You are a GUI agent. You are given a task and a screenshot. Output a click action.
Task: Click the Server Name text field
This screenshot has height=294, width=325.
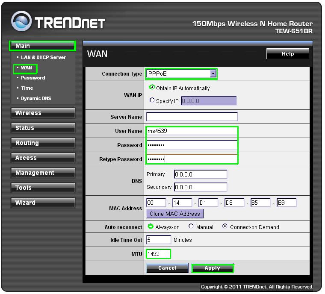192,117
